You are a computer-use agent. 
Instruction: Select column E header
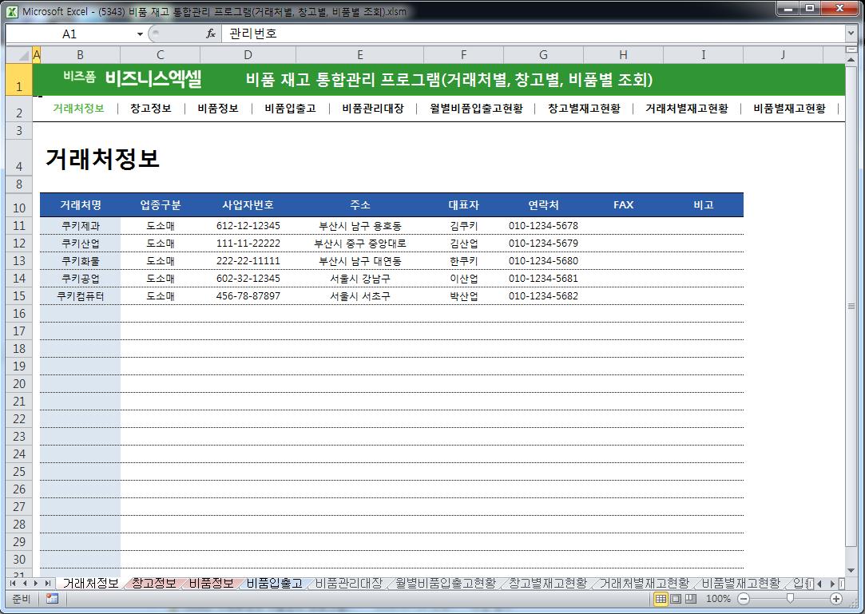[x=359, y=54]
